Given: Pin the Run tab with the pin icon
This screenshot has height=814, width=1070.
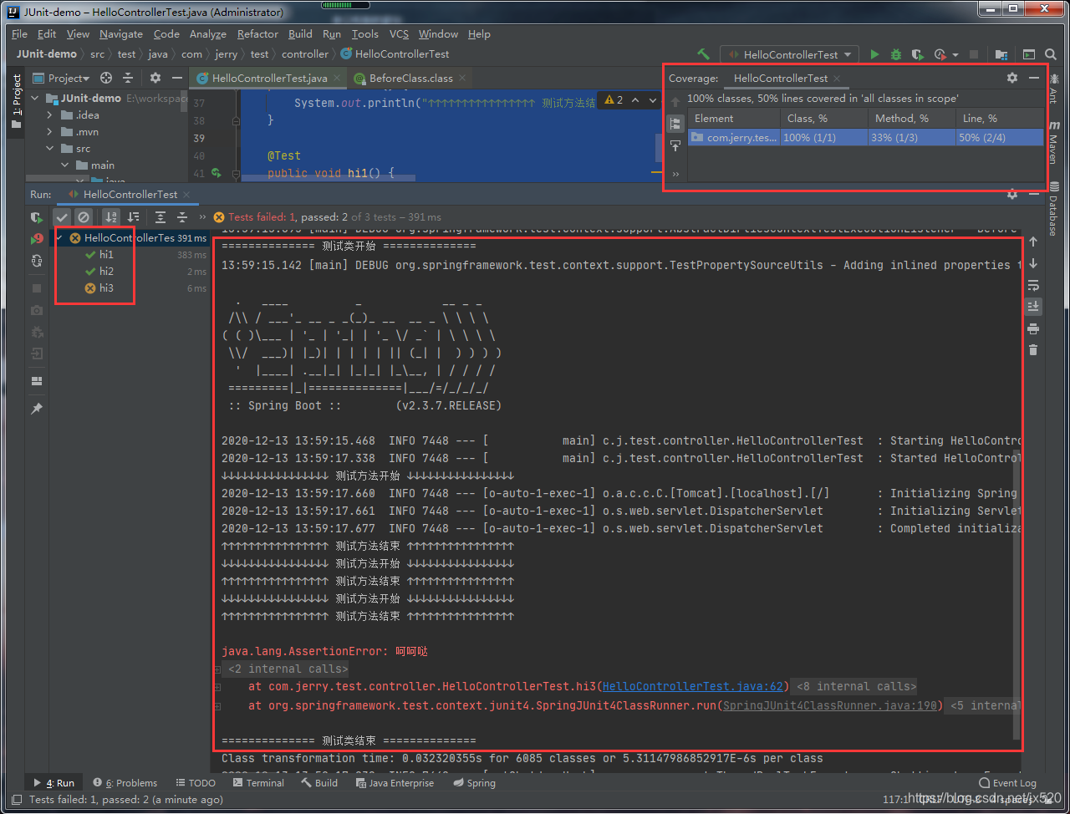Looking at the screenshot, I should point(37,409).
